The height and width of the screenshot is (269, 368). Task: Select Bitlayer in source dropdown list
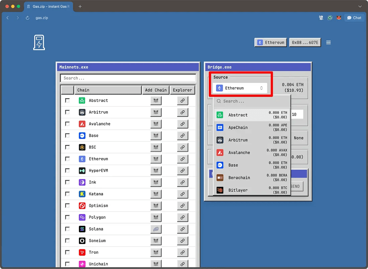point(252,190)
